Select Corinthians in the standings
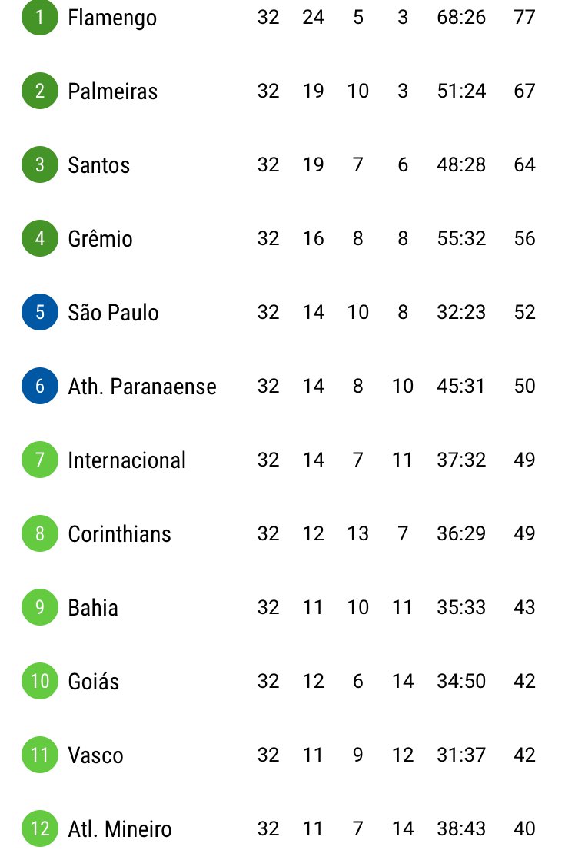 pyautogui.click(x=119, y=534)
